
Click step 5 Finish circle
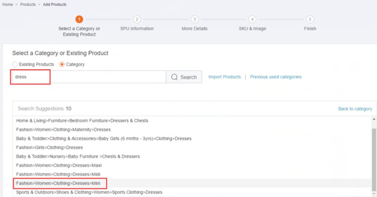310,19
